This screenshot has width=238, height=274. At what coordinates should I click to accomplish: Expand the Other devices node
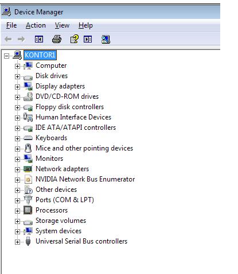pos(17,190)
